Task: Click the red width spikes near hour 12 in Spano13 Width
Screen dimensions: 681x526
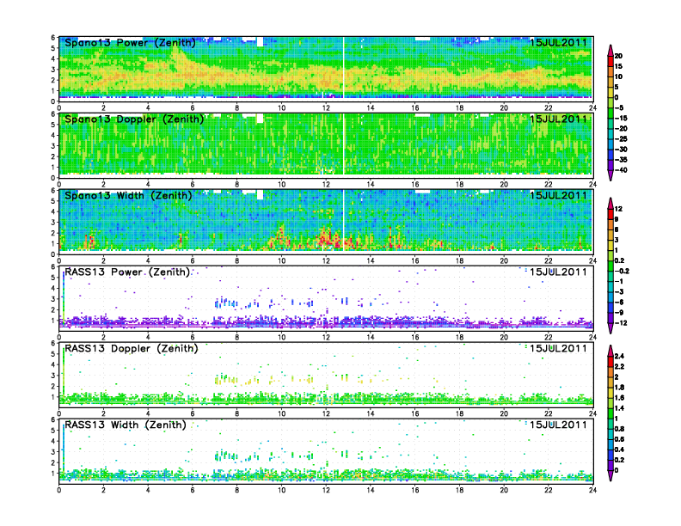Action: [329, 238]
